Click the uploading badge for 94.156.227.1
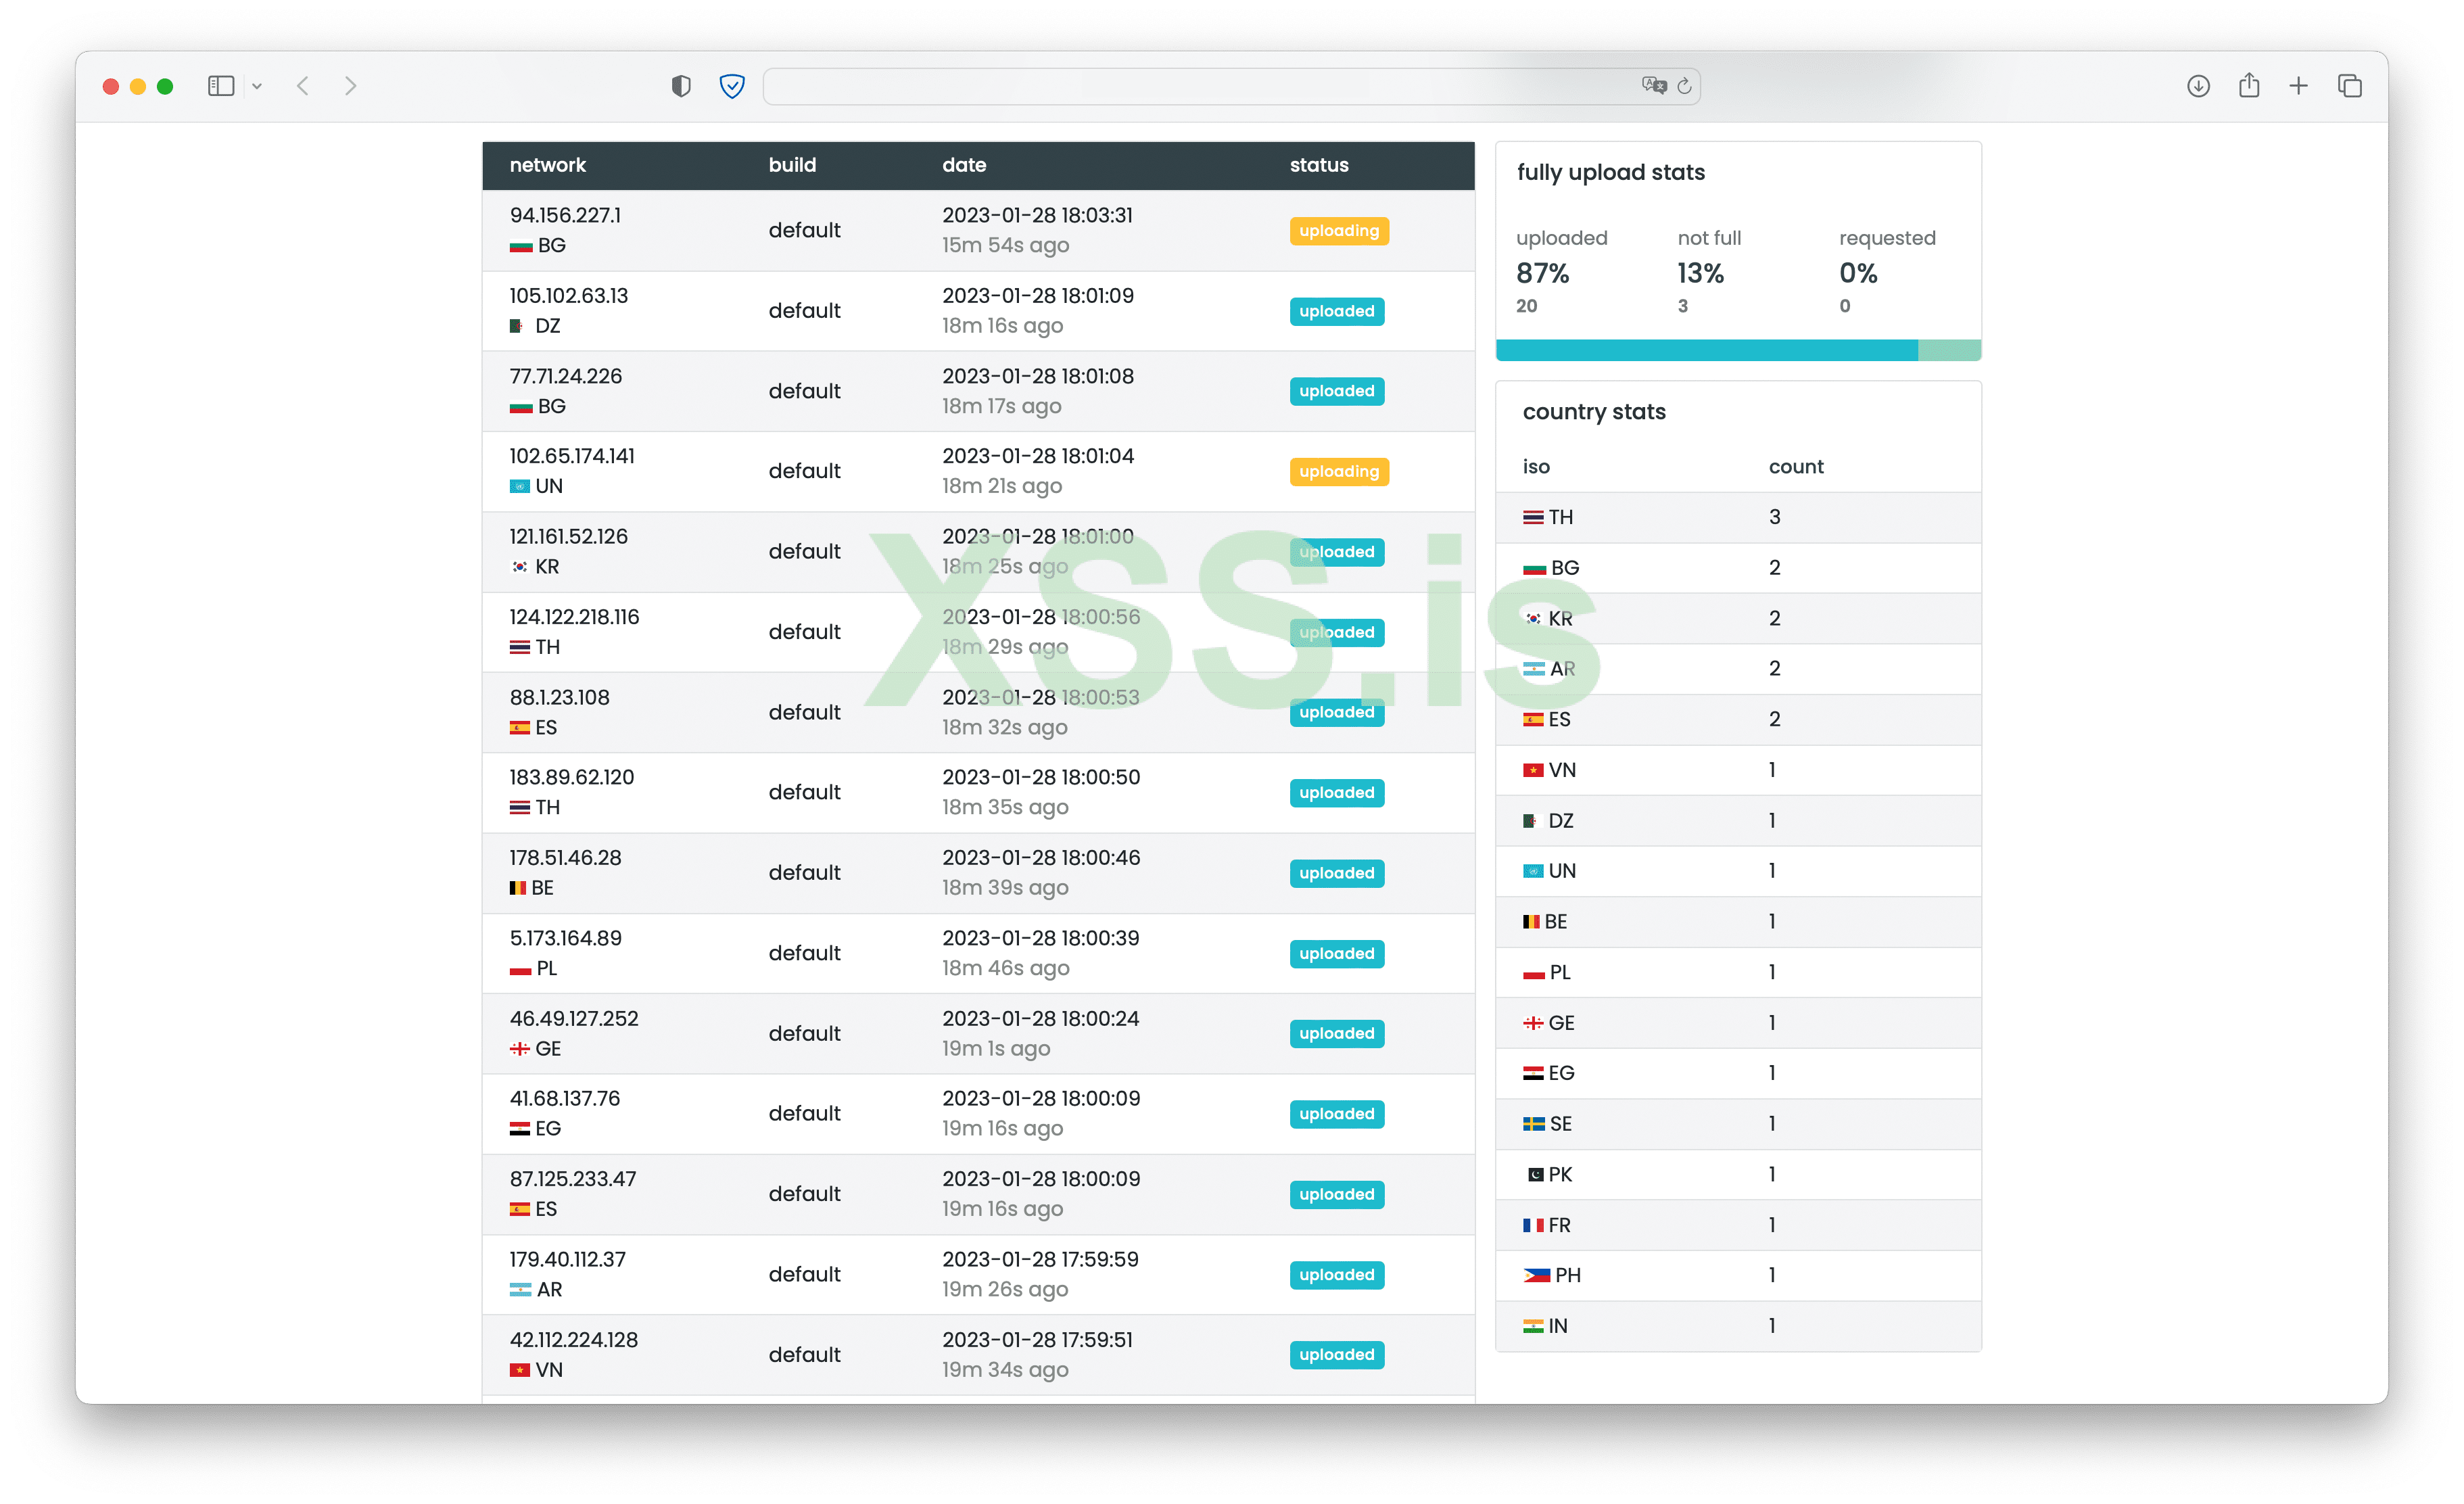Image resolution: width=2464 pixels, height=1504 pixels. pos(1338,231)
